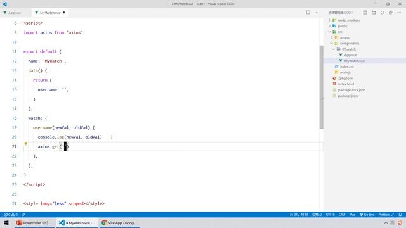Collapse all folders in Explorer
Image resolution: width=406 pixels, height=228 pixels.
pos(391,13)
